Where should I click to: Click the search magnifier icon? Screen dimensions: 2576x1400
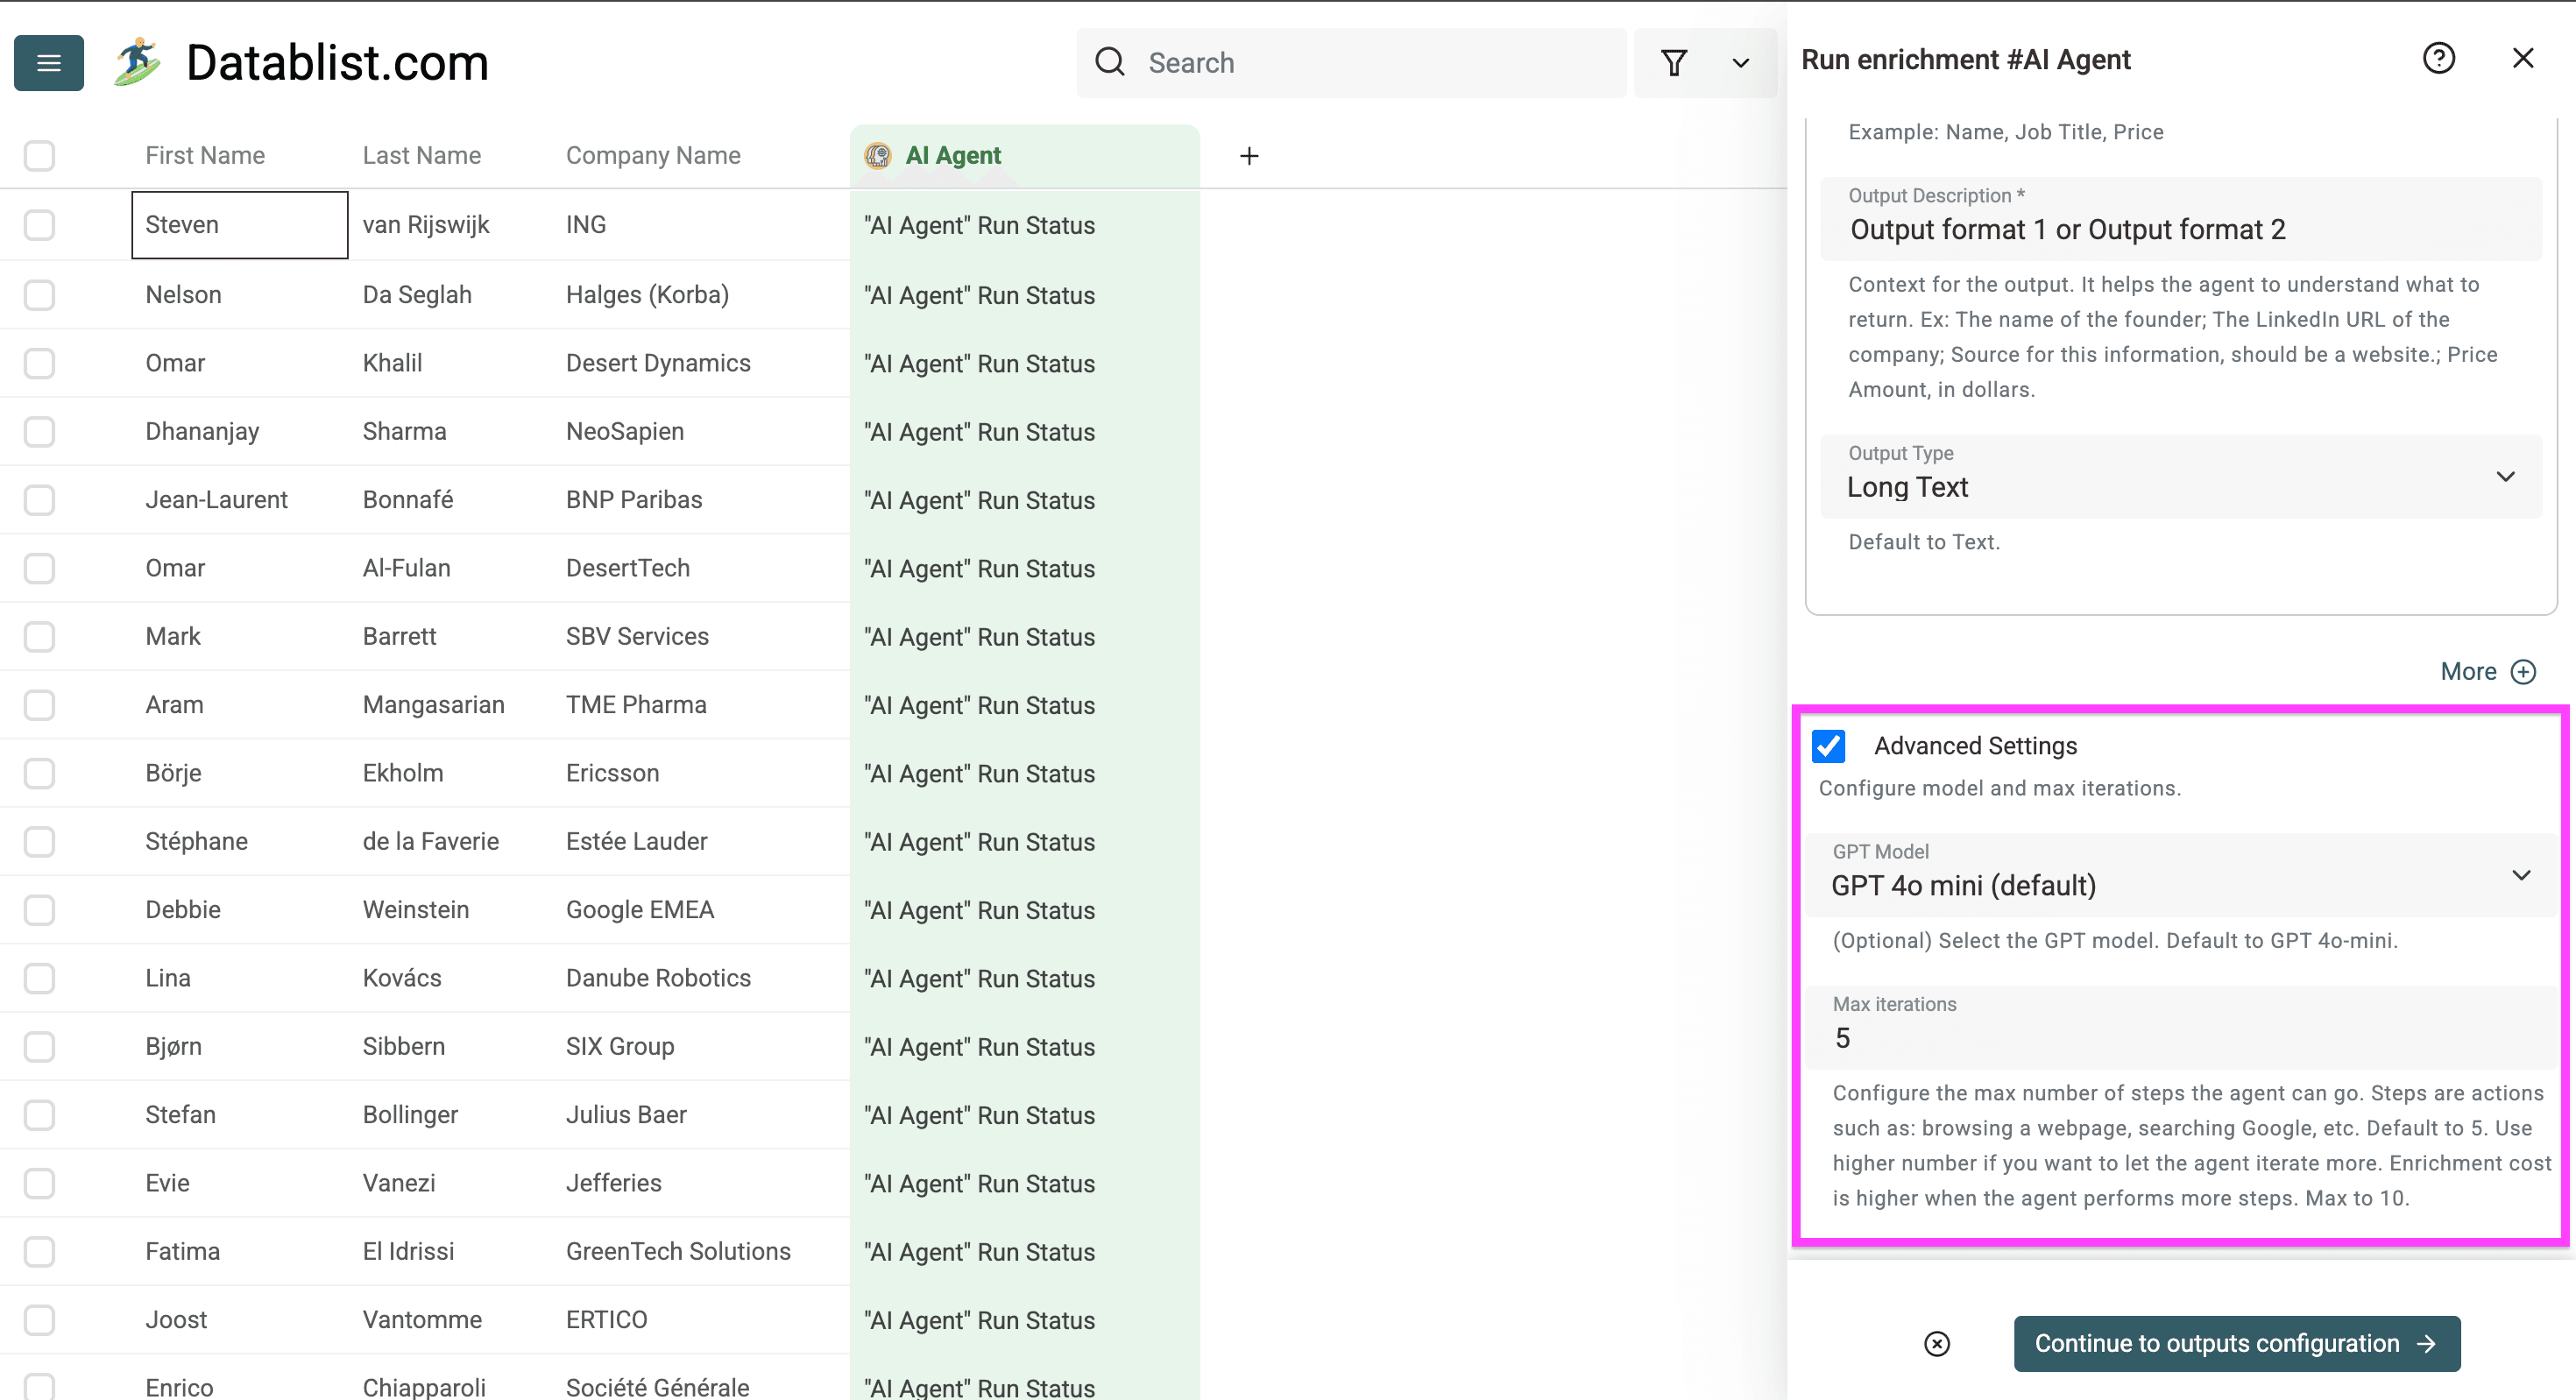coord(1110,62)
